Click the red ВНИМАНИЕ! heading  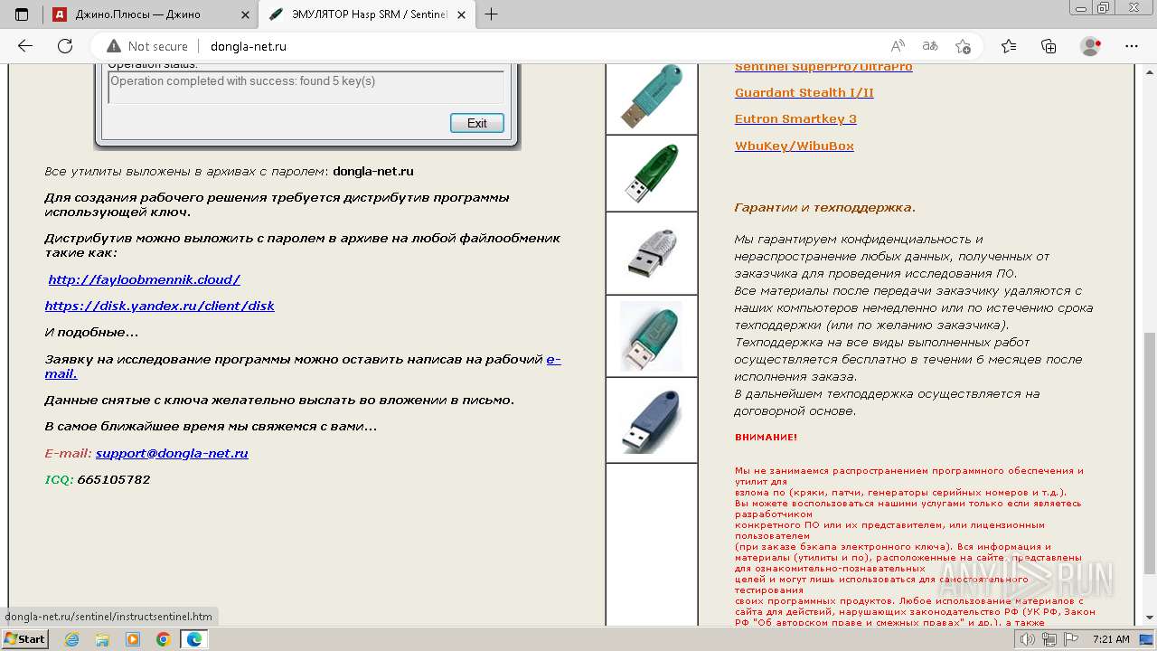coord(767,438)
